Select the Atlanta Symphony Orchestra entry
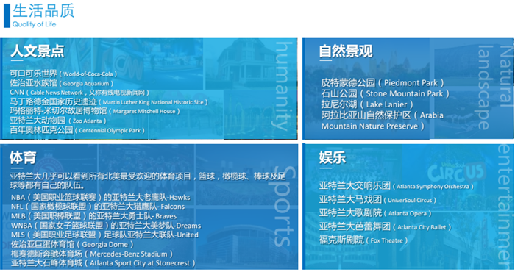 397,186
